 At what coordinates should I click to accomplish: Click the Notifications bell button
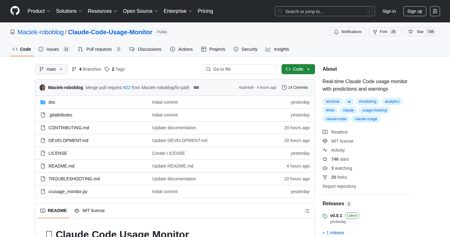(x=348, y=32)
